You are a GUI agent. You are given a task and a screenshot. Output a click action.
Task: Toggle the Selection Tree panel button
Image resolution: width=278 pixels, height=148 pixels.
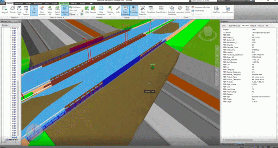[65, 10]
